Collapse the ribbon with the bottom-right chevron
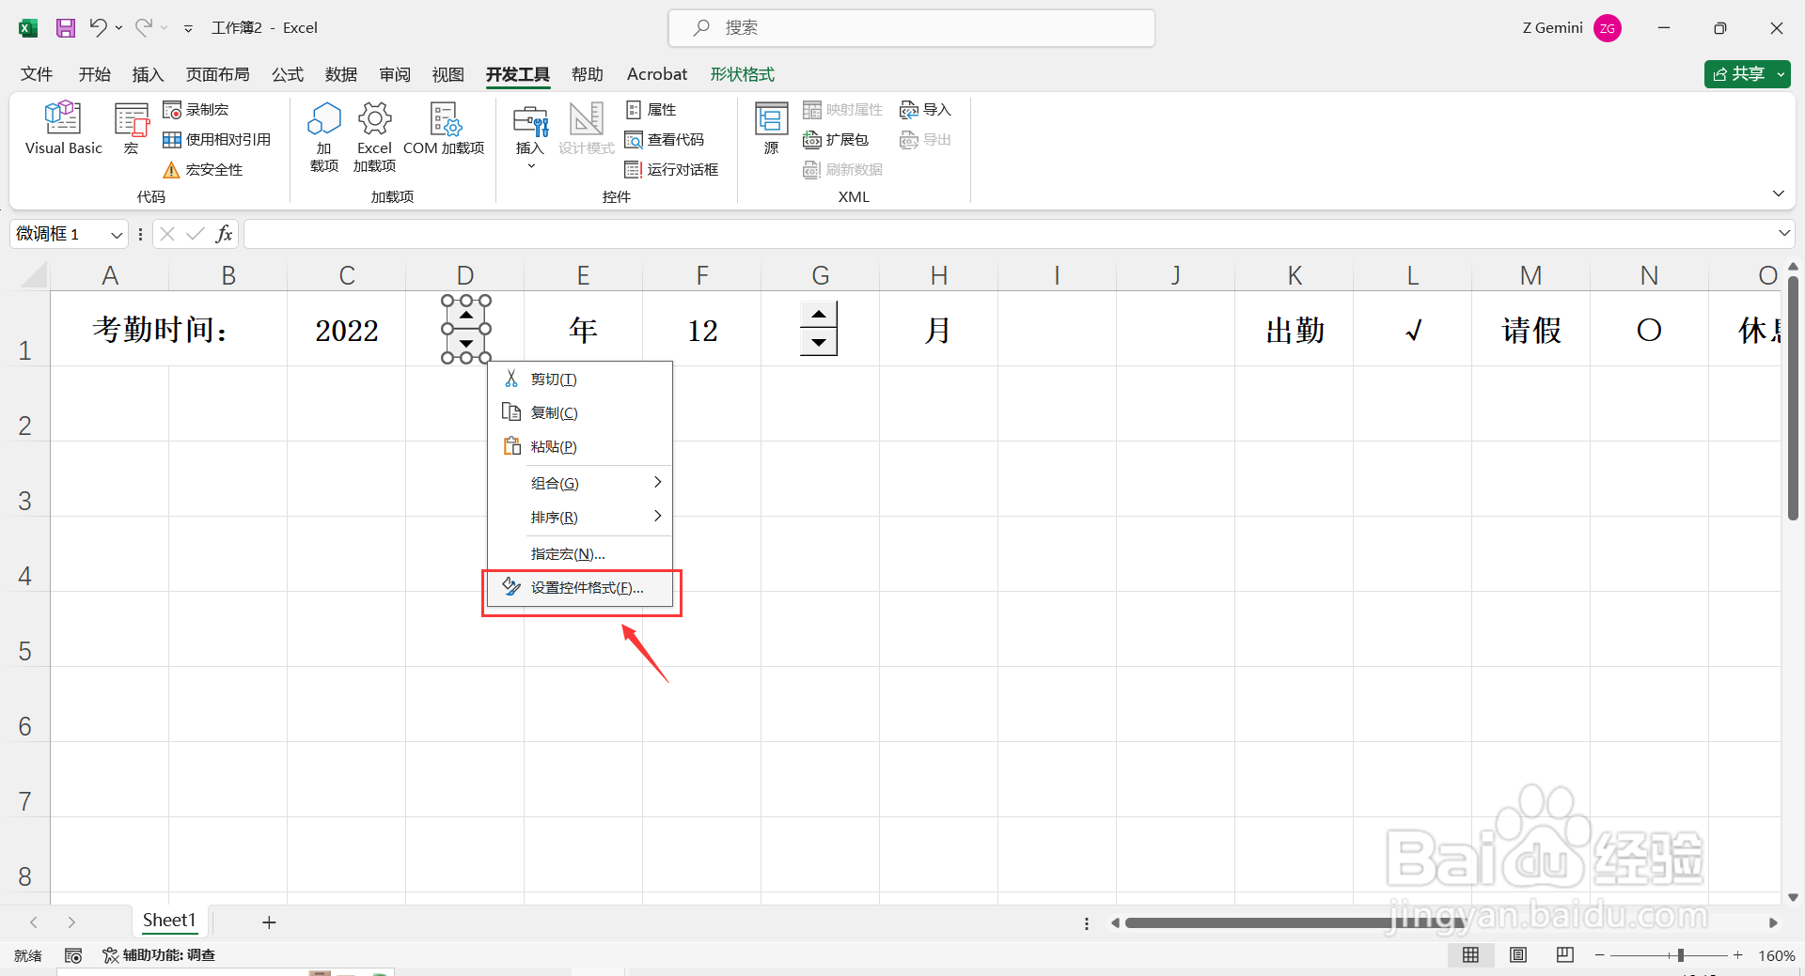This screenshot has height=976, width=1805. [x=1778, y=193]
